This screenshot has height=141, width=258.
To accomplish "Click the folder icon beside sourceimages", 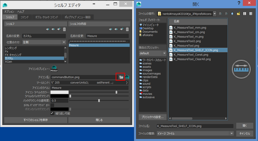I will 141,74.
